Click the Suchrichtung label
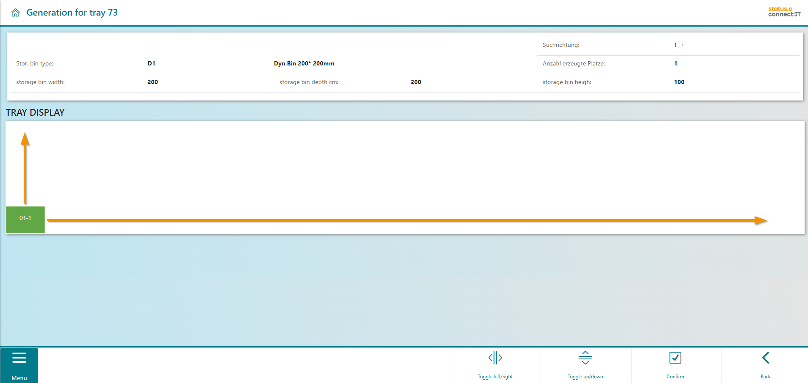The image size is (808, 383). 560,45
